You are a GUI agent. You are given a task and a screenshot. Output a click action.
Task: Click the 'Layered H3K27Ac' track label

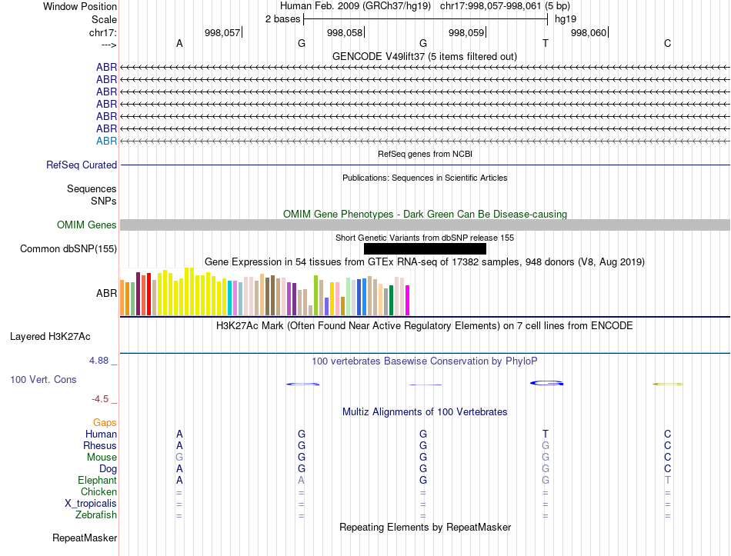[50, 337]
